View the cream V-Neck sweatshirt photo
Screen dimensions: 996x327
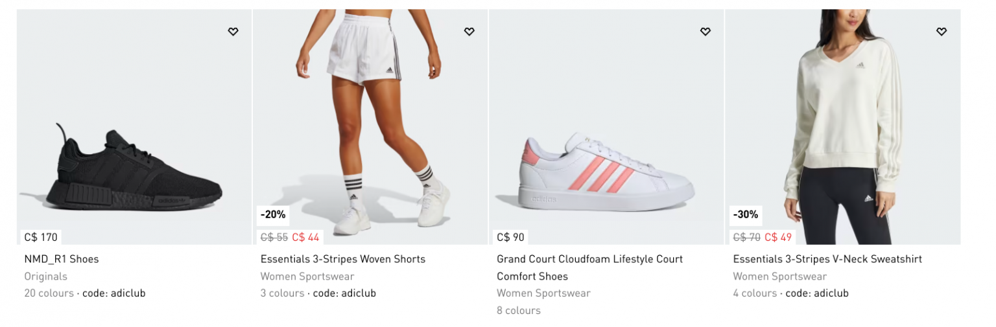842,123
